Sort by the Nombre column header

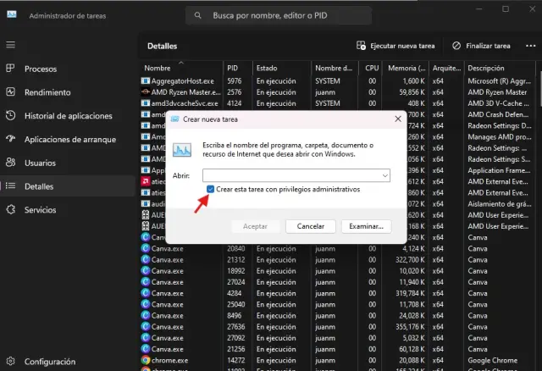[x=158, y=68]
